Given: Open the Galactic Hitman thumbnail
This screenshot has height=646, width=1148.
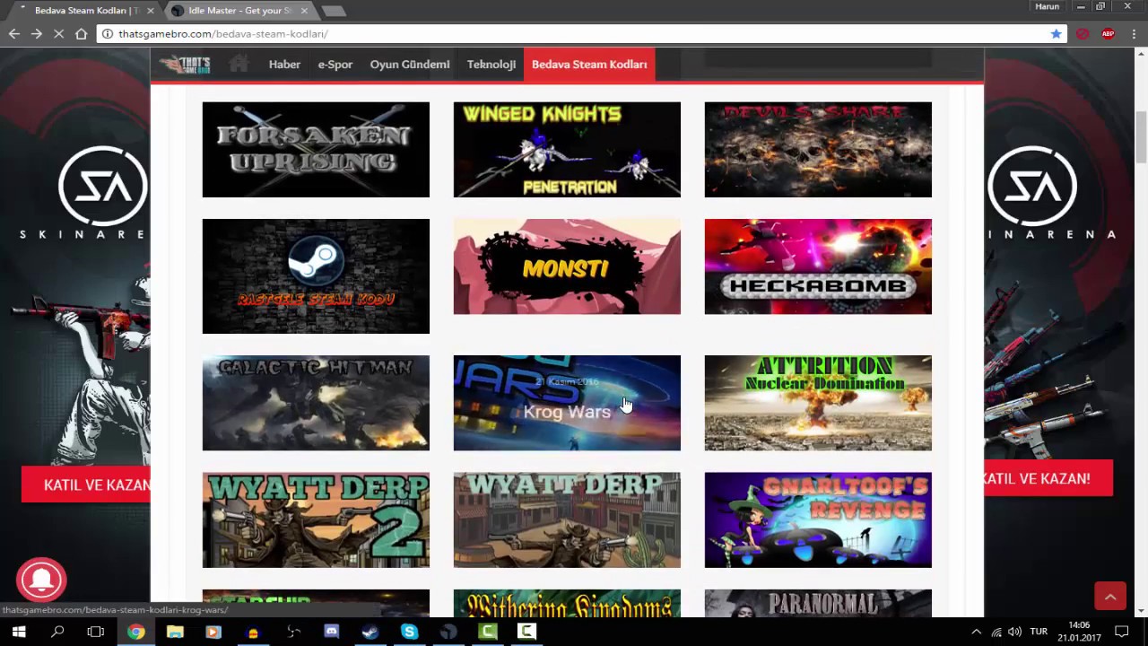Looking at the screenshot, I should (316, 403).
